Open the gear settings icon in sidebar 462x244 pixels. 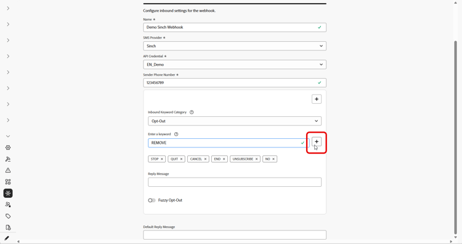(8, 148)
